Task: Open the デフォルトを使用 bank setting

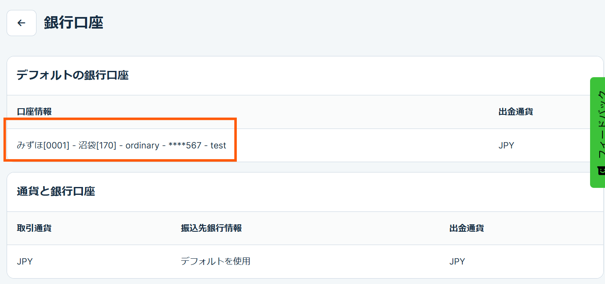Action: pyautogui.click(x=215, y=262)
